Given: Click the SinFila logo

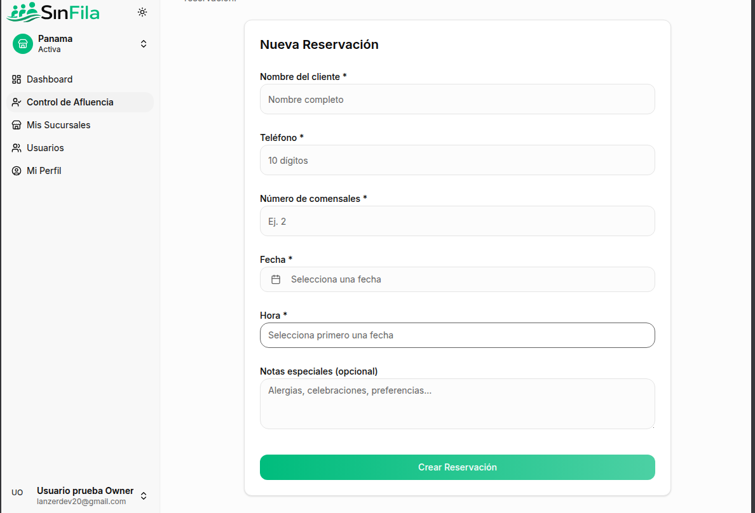Looking at the screenshot, I should (53, 11).
